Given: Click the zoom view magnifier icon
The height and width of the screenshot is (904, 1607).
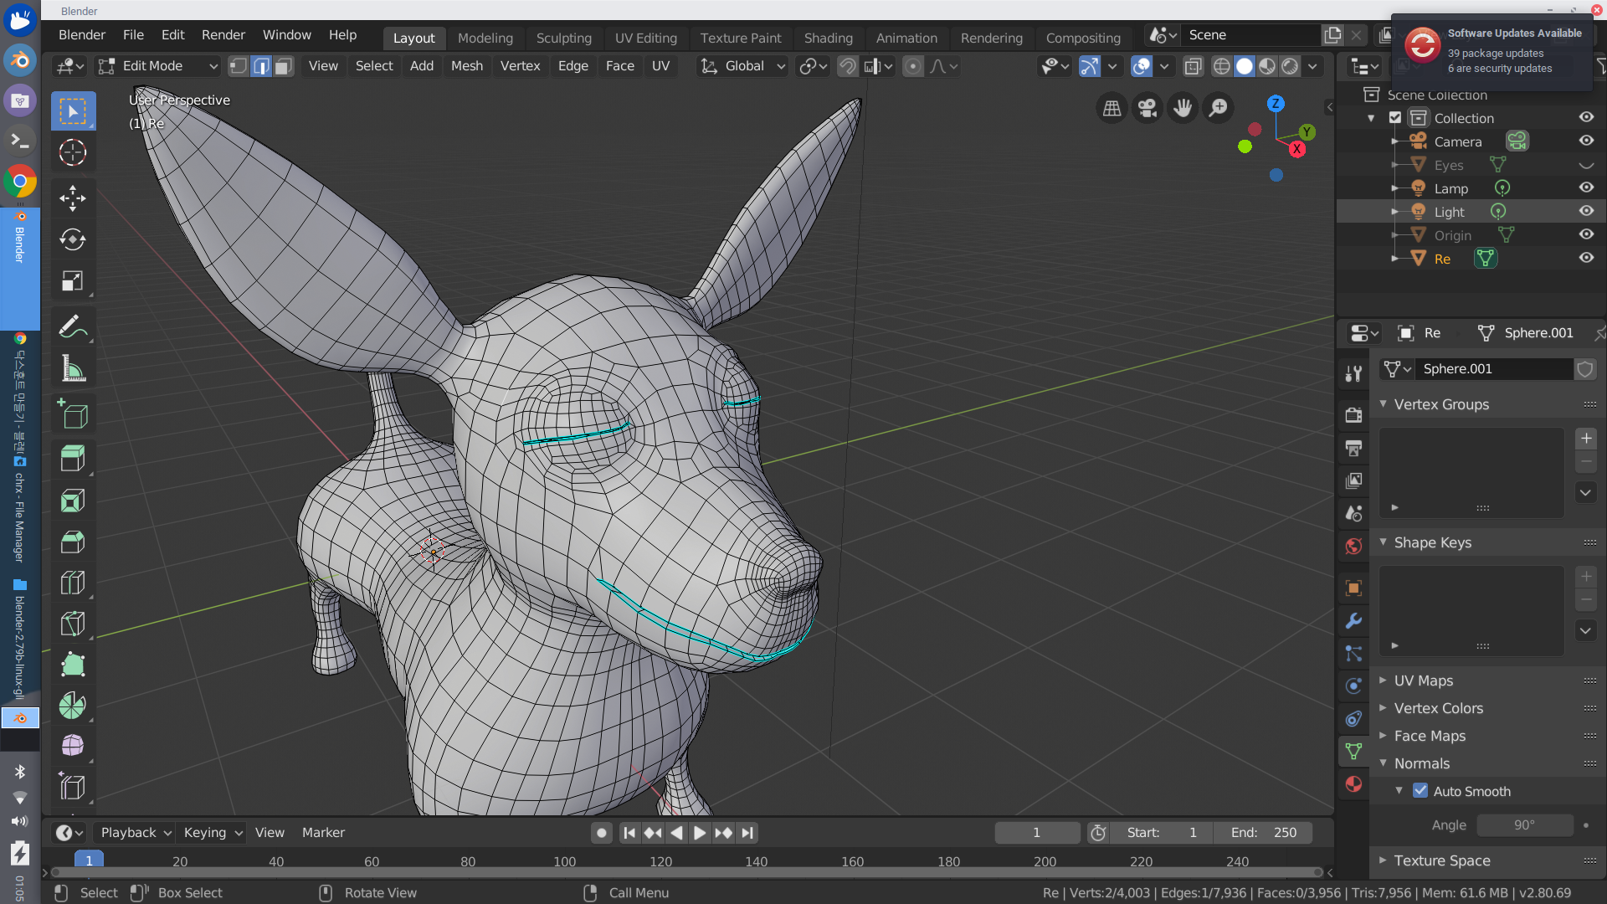Looking at the screenshot, I should [1219, 108].
